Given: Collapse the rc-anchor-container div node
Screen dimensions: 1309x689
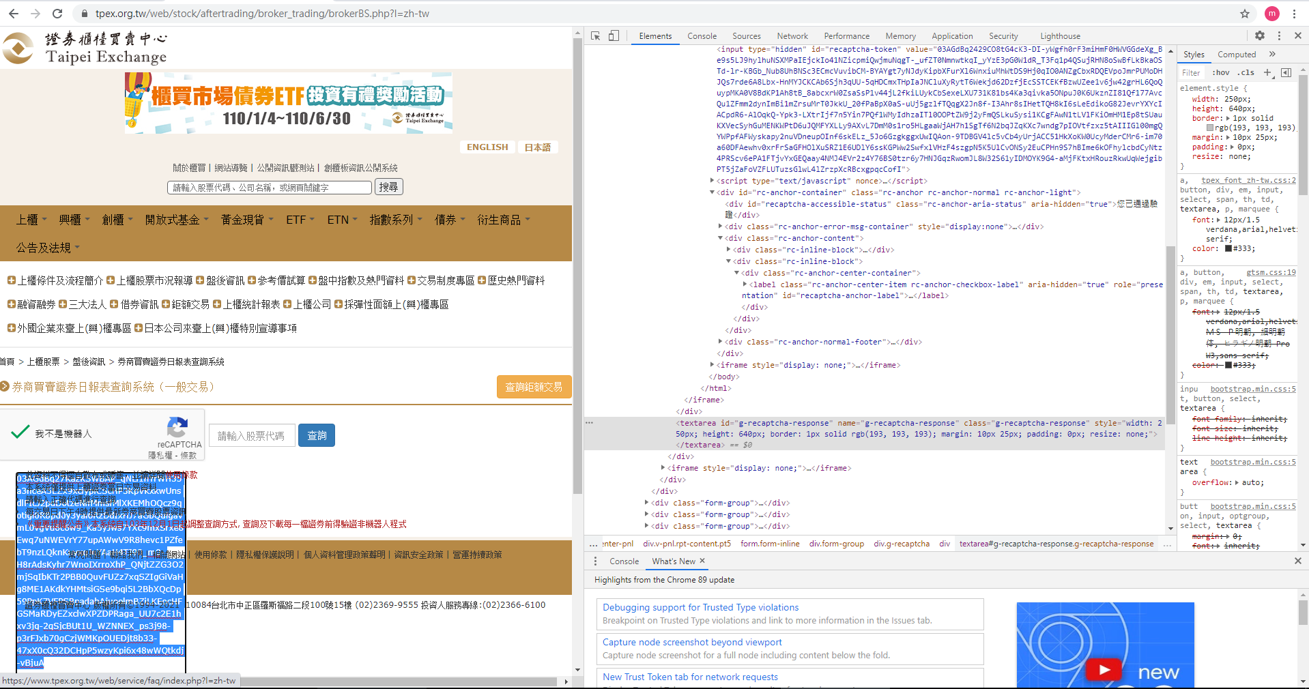Looking at the screenshot, I should tap(713, 192).
